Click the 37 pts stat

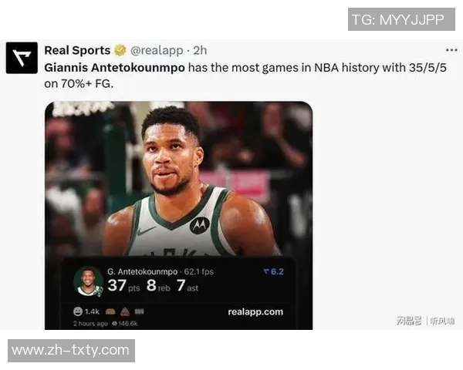(123, 286)
